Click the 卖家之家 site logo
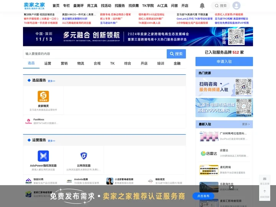This screenshot has height=207, width=276. 34,6
